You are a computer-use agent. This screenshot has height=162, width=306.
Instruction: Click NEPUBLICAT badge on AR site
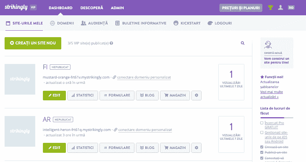coord(63,119)
